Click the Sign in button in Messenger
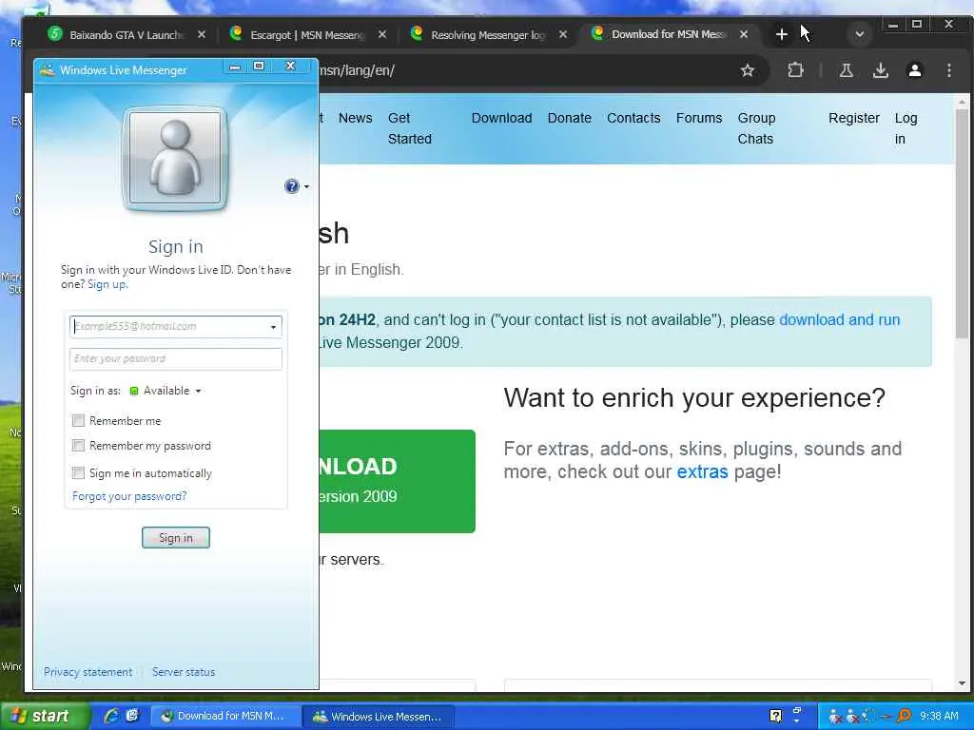 176,538
